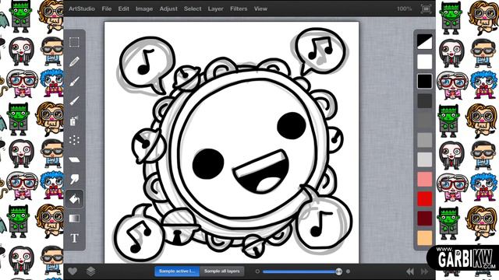Pick the medium gray swatch
499x280 pixels.
pyautogui.click(x=424, y=140)
